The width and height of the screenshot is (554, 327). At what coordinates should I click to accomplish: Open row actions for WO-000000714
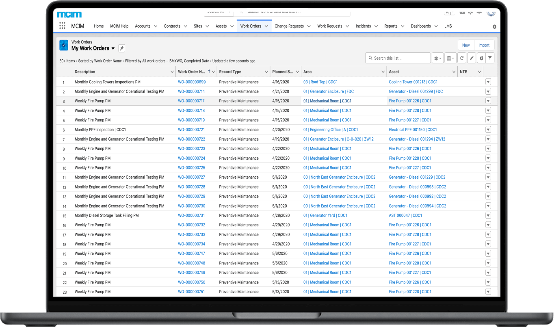tap(488, 91)
